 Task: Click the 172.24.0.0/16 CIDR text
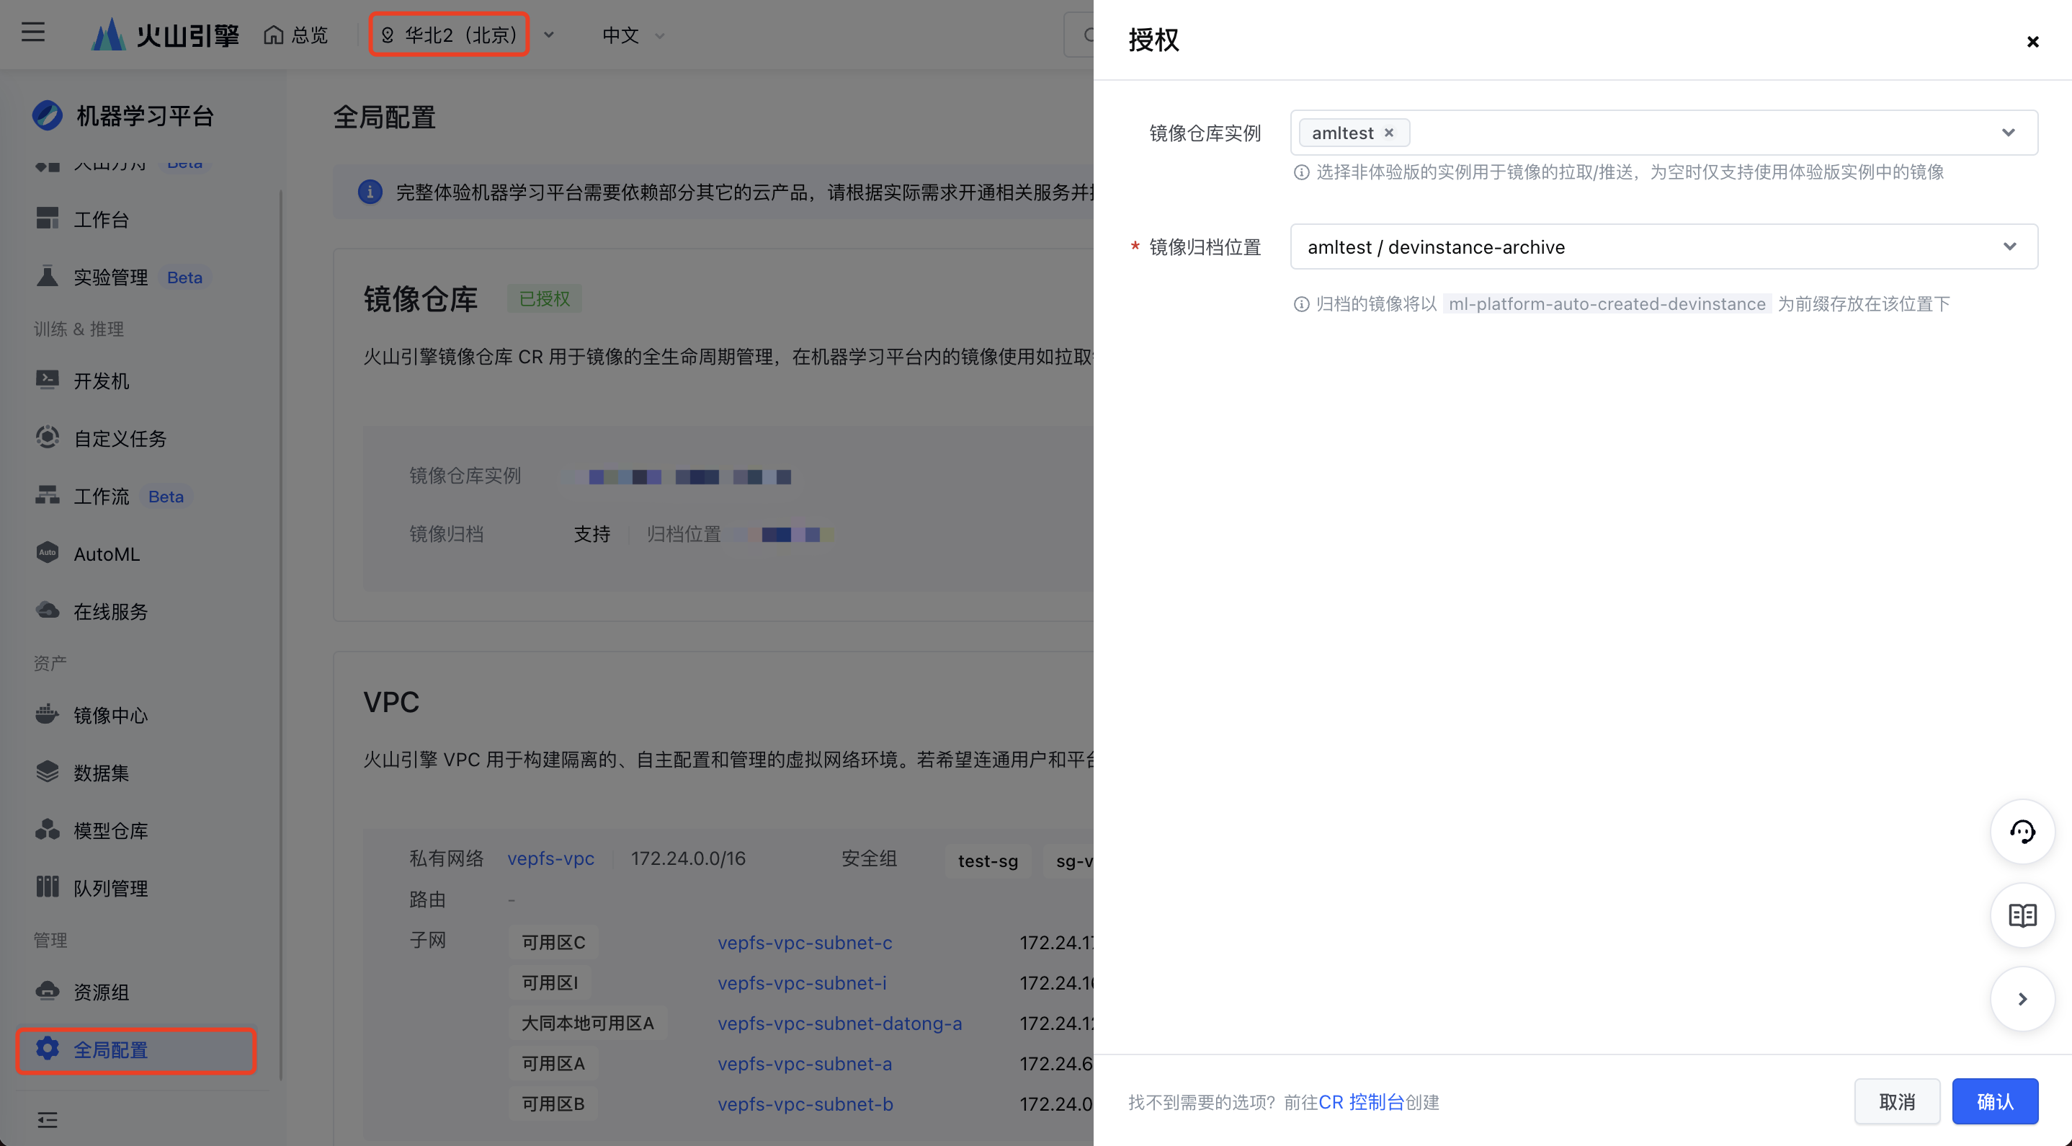[688, 858]
